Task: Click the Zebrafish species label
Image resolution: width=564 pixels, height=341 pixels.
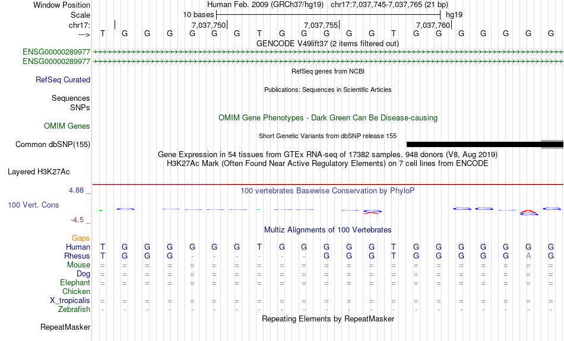Action: [x=74, y=309]
